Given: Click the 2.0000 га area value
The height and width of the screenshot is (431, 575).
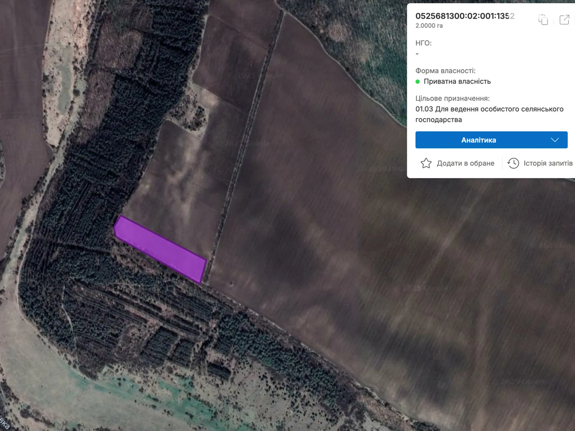Looking at the screenshot, I should click(429, 26).
